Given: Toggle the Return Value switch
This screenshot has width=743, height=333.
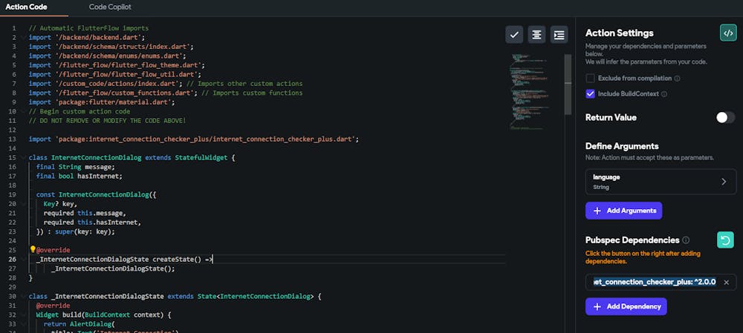Looking at the screenshot, I should pos(724,117).
